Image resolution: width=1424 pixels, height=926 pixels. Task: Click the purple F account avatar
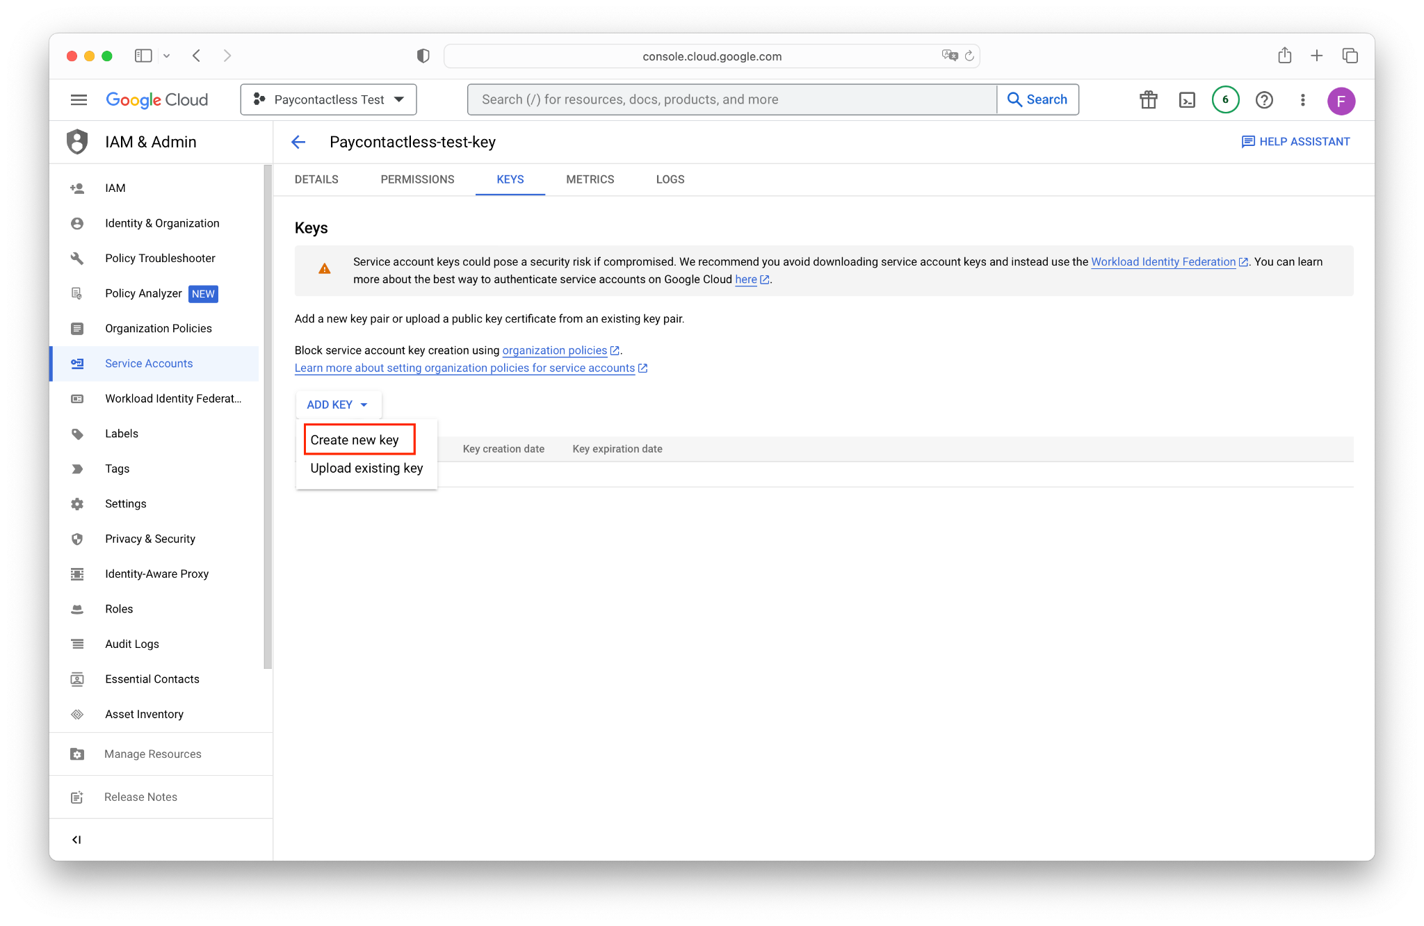click(x=1341, y=101)
